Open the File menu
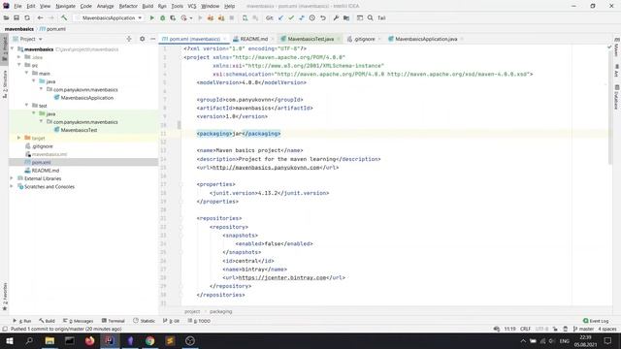Viewport: 621px width, 349px height. 17,6
